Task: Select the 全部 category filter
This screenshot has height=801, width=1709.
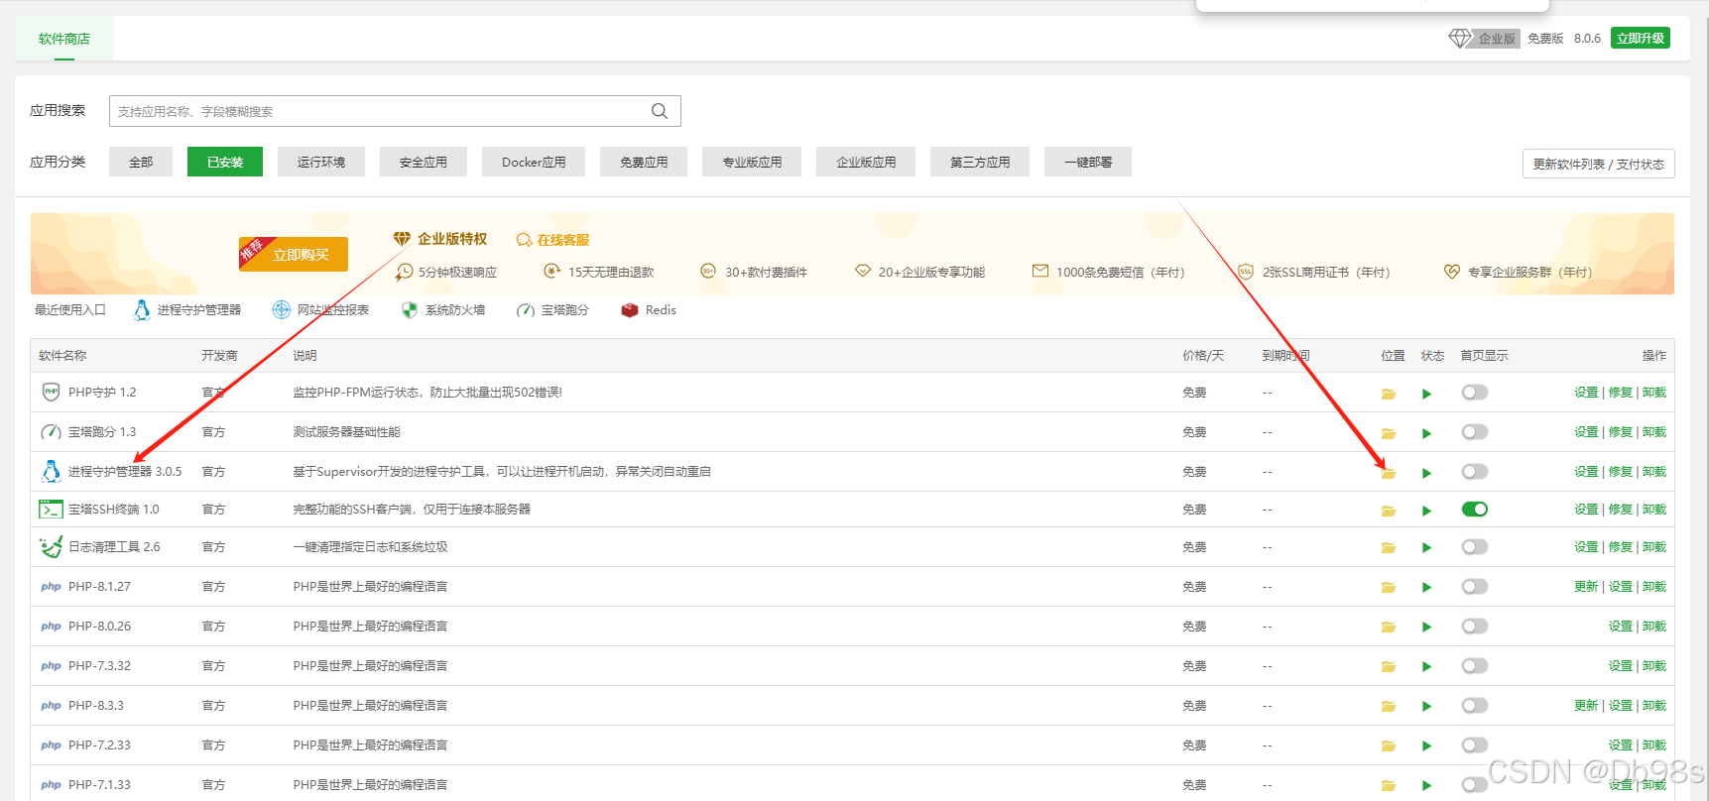Action: [141, 162]
